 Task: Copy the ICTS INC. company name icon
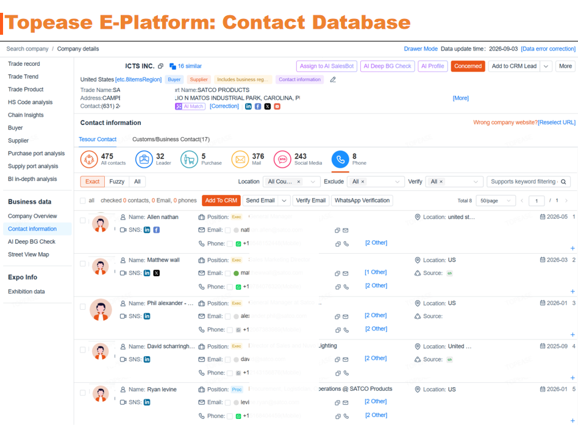point(160,66)
